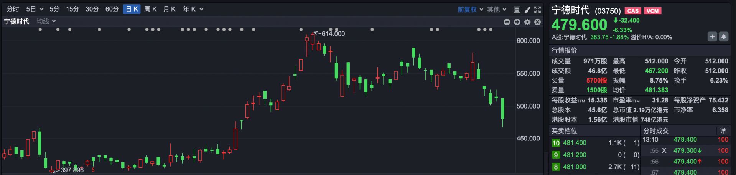Click the 市盈率TTM 31.28 value
The height and width of the screenshot is (175, 736).
(x=660, y=100)
